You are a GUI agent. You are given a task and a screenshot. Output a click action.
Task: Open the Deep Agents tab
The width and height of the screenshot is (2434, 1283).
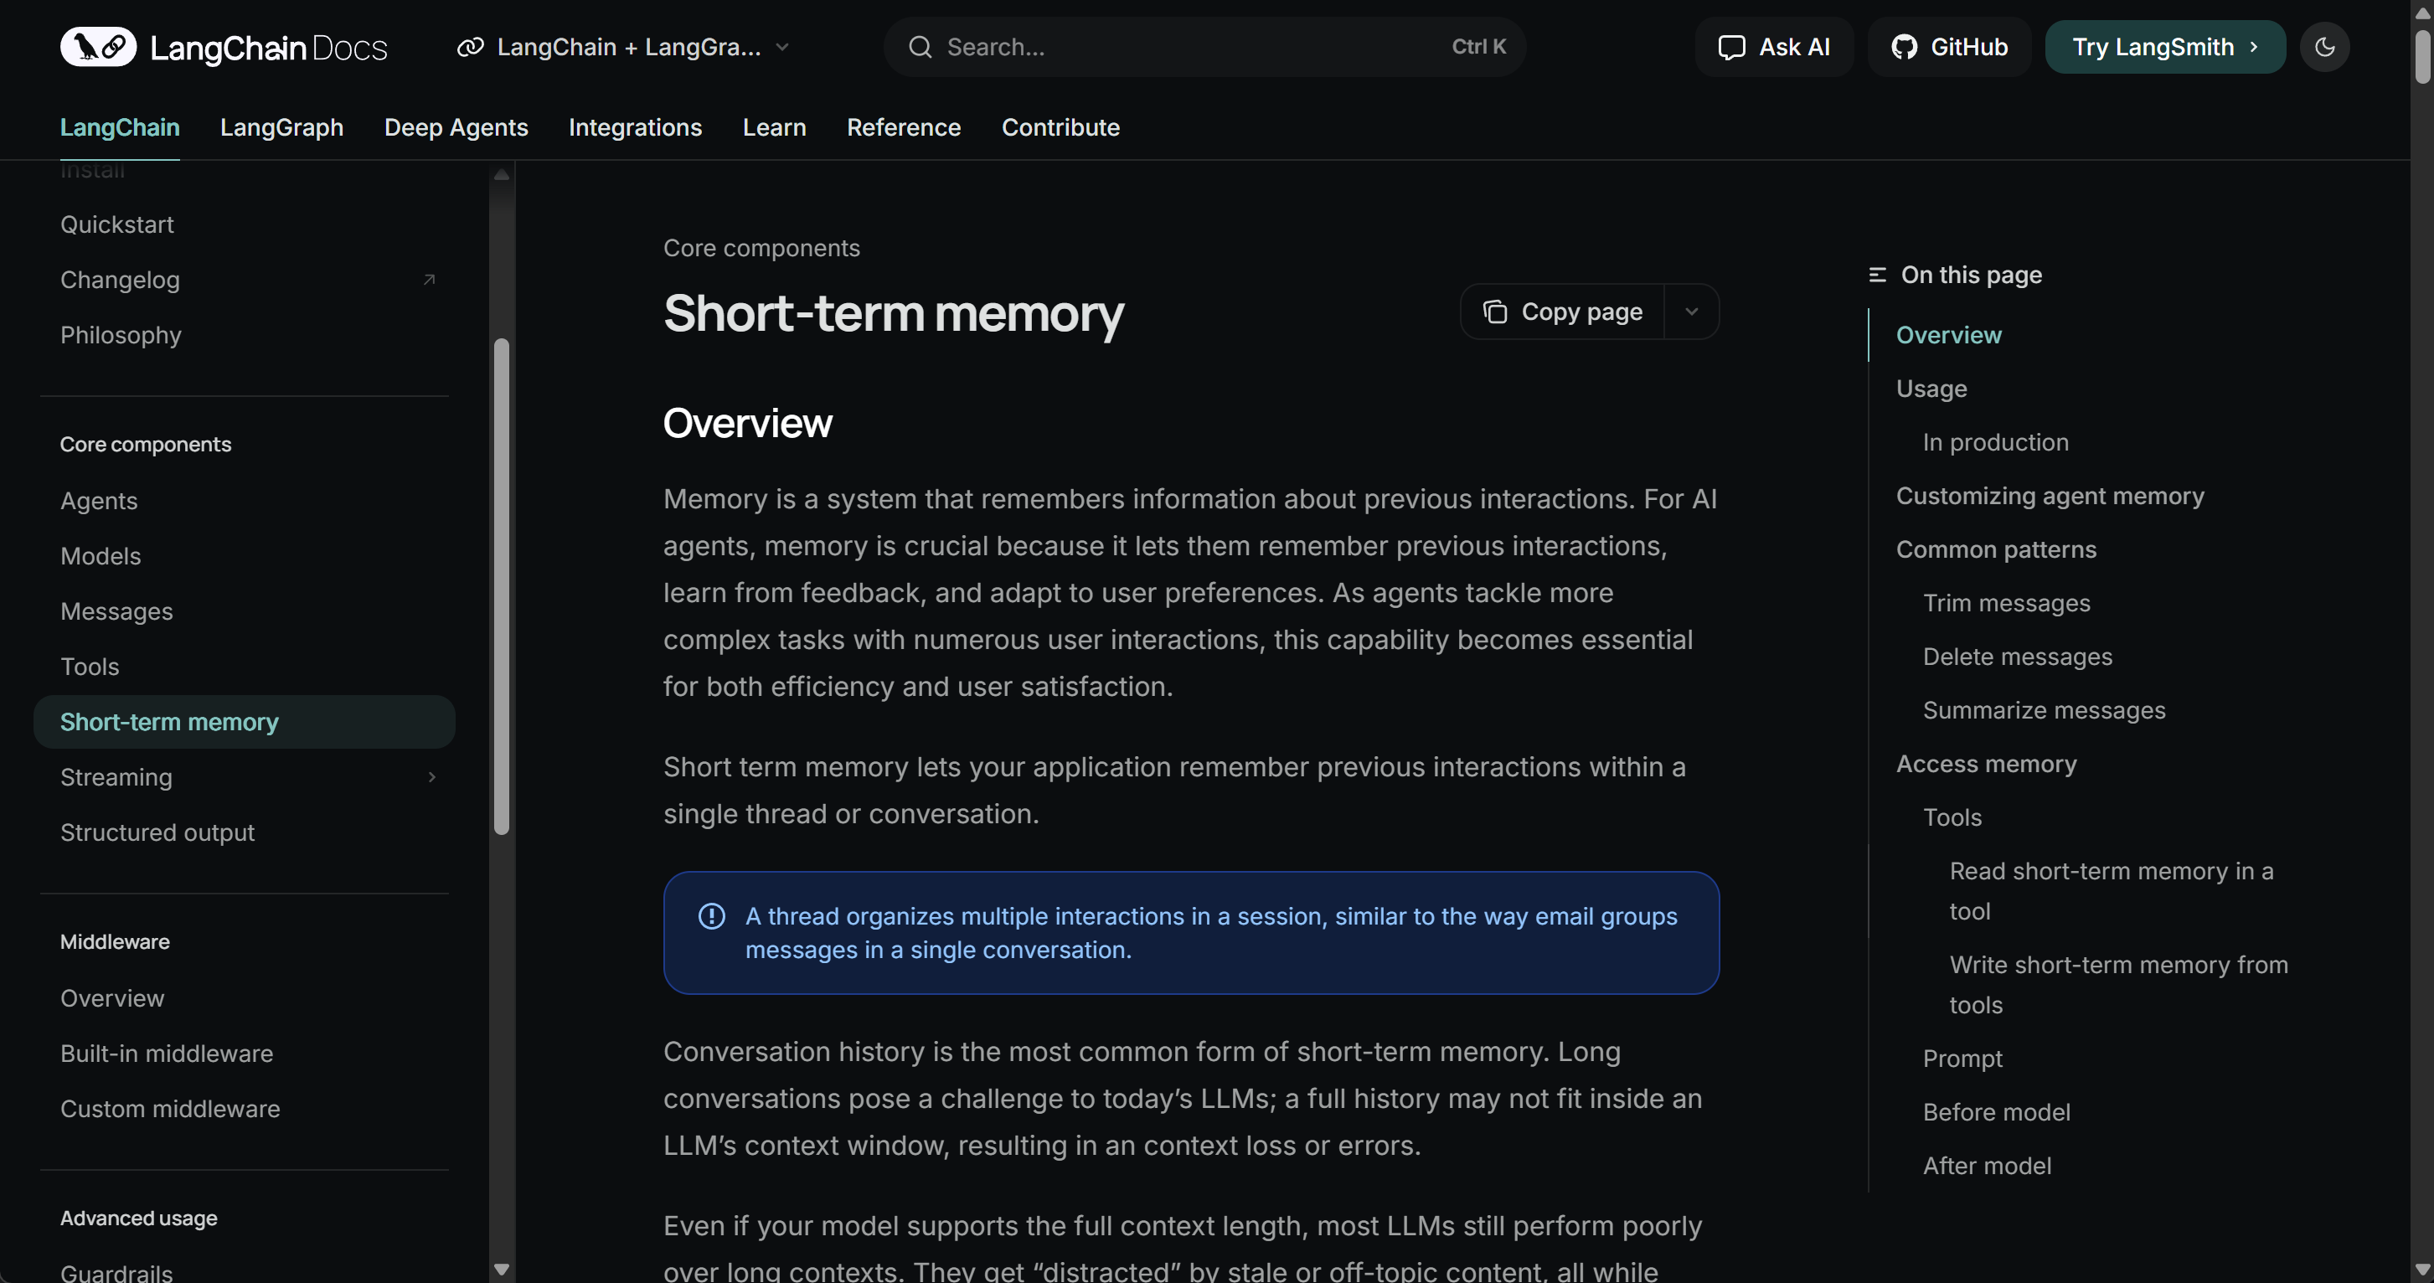[x=456, y=126]
